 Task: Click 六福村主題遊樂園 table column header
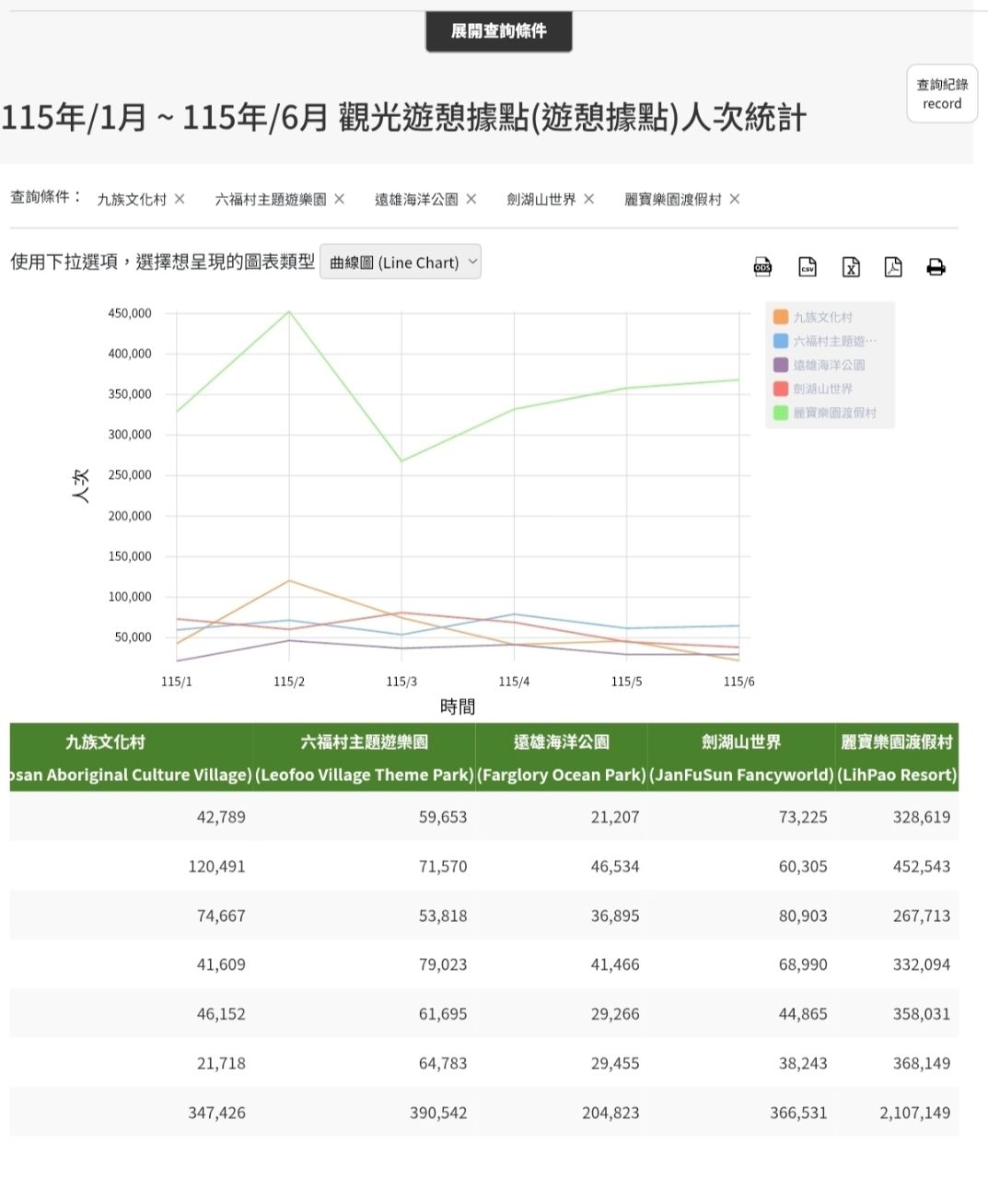click(x=364, y=758)
